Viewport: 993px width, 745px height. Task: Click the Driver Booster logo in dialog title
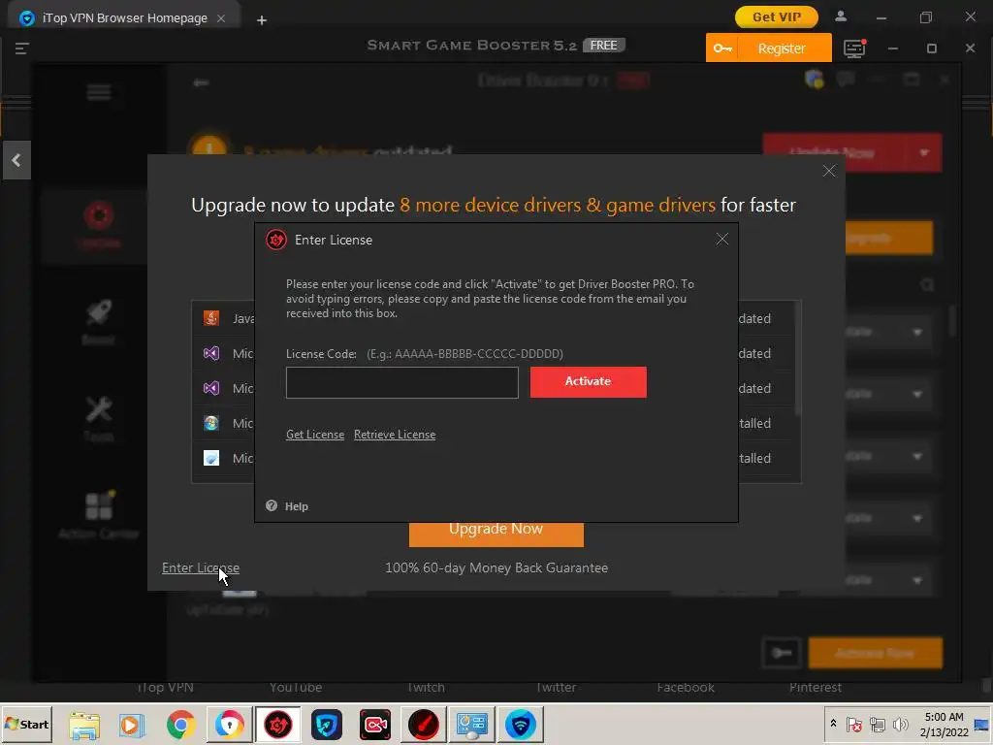coord(276,240)
